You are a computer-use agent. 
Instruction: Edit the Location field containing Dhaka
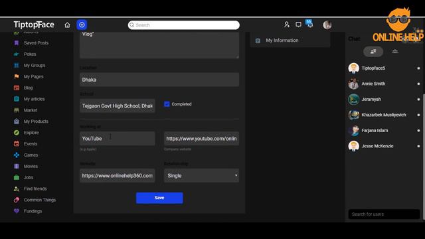coord(159,80)
